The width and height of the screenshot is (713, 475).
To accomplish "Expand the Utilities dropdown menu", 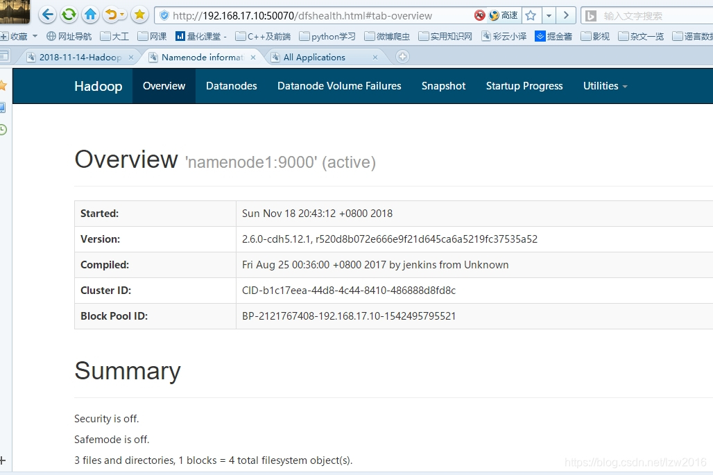I will [x=605, y=86].
